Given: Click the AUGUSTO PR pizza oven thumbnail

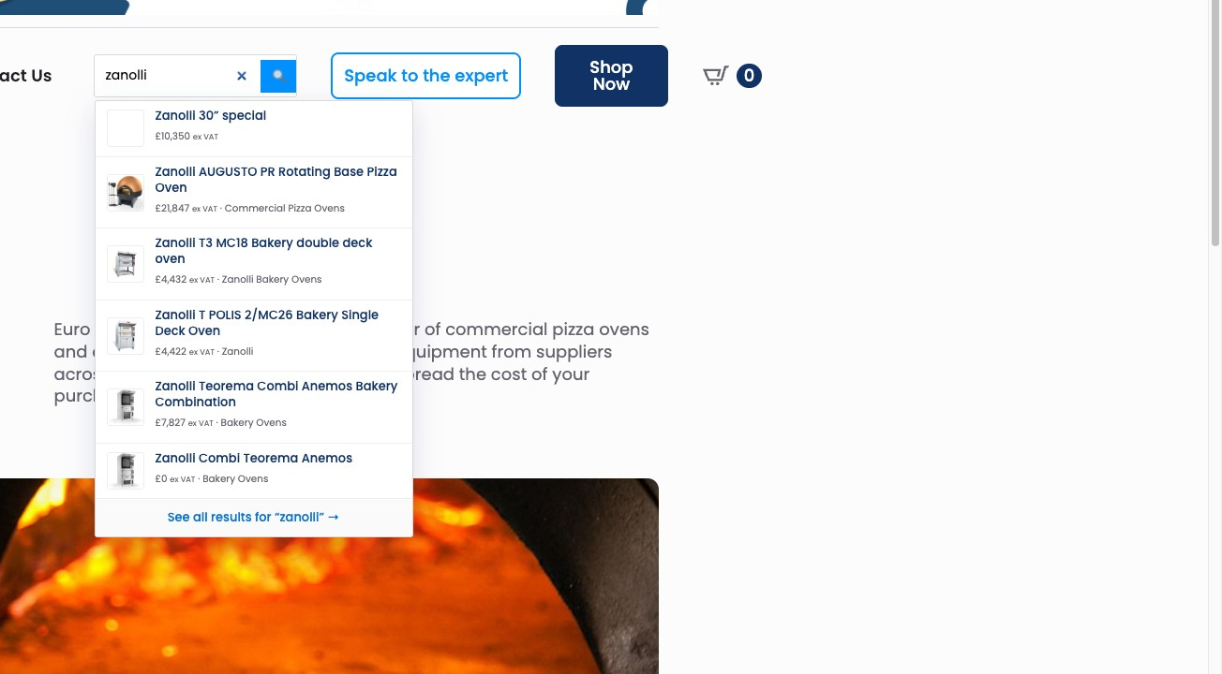Looking at the screenshot, I should pyautogui.click(x=126, y=192).
